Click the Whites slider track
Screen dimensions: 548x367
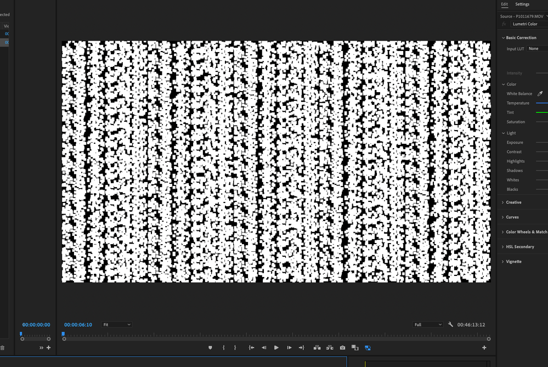coord(542,180)
